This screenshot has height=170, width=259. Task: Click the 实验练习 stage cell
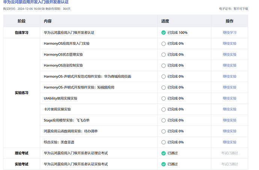click(x=21, y=93)
